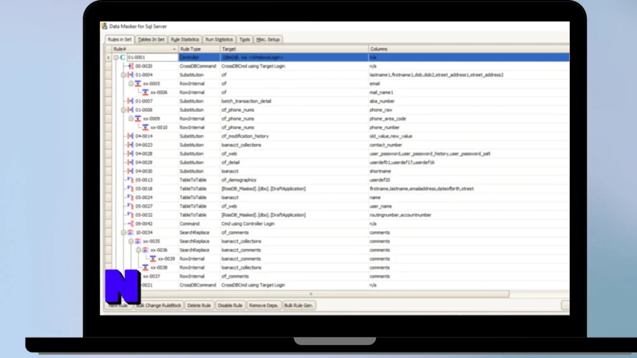Viewport: 637px width, 358px height.
Task: Click the TableToTable icon beside rule 05-0027
Action: [131, 206]
